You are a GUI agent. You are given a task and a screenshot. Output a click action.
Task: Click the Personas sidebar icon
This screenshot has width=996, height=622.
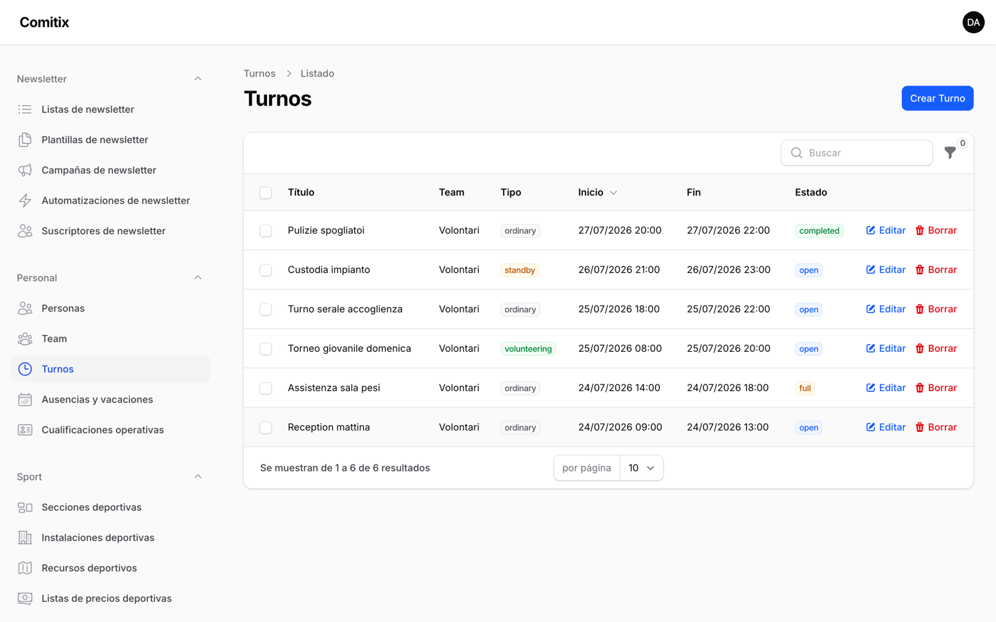(25, 308)
